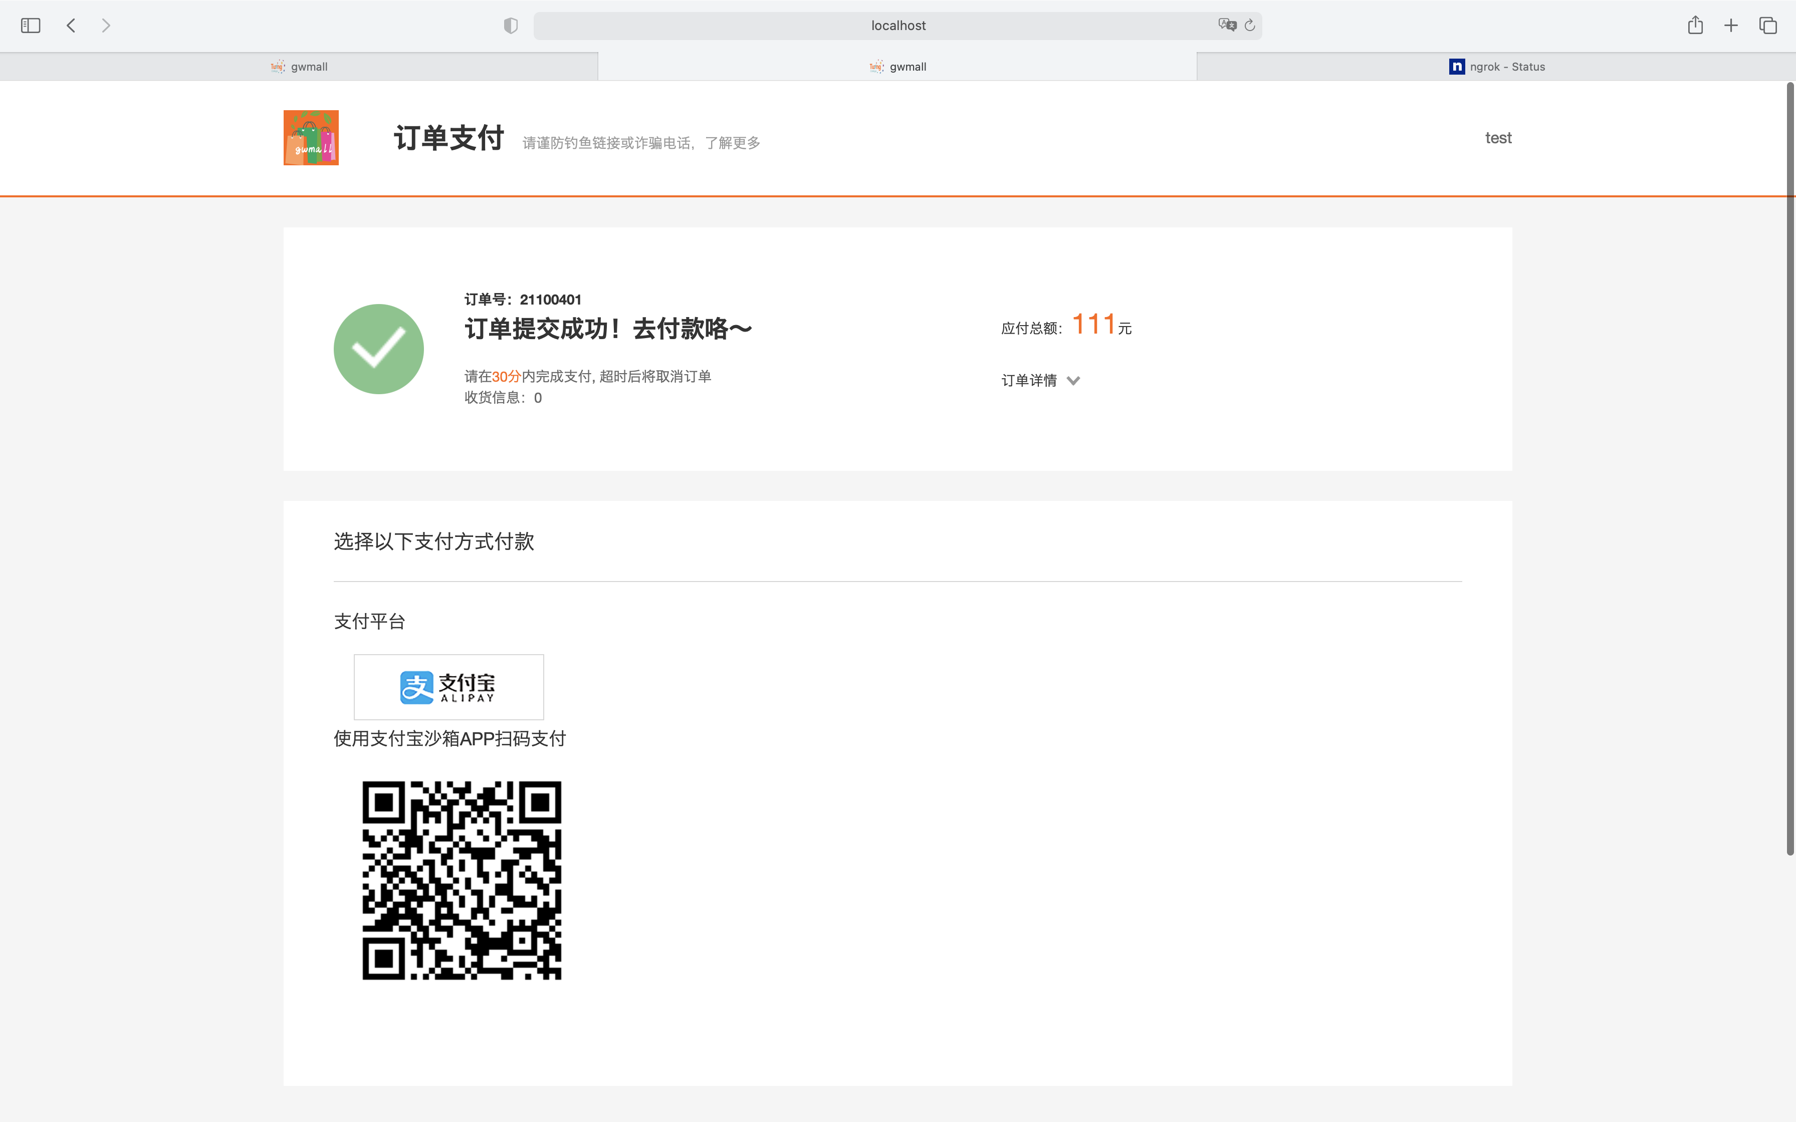Screen dimensions: 1796x1122
Task: Click the gwmall shopping bag logo
Action: coord(311,138)
